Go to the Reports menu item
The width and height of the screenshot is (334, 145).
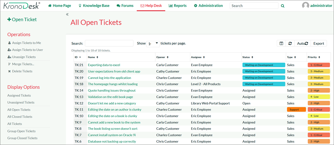coord(177,6)
